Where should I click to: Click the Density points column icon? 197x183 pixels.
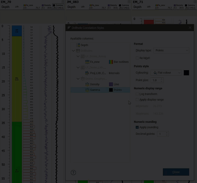(87, 84)
